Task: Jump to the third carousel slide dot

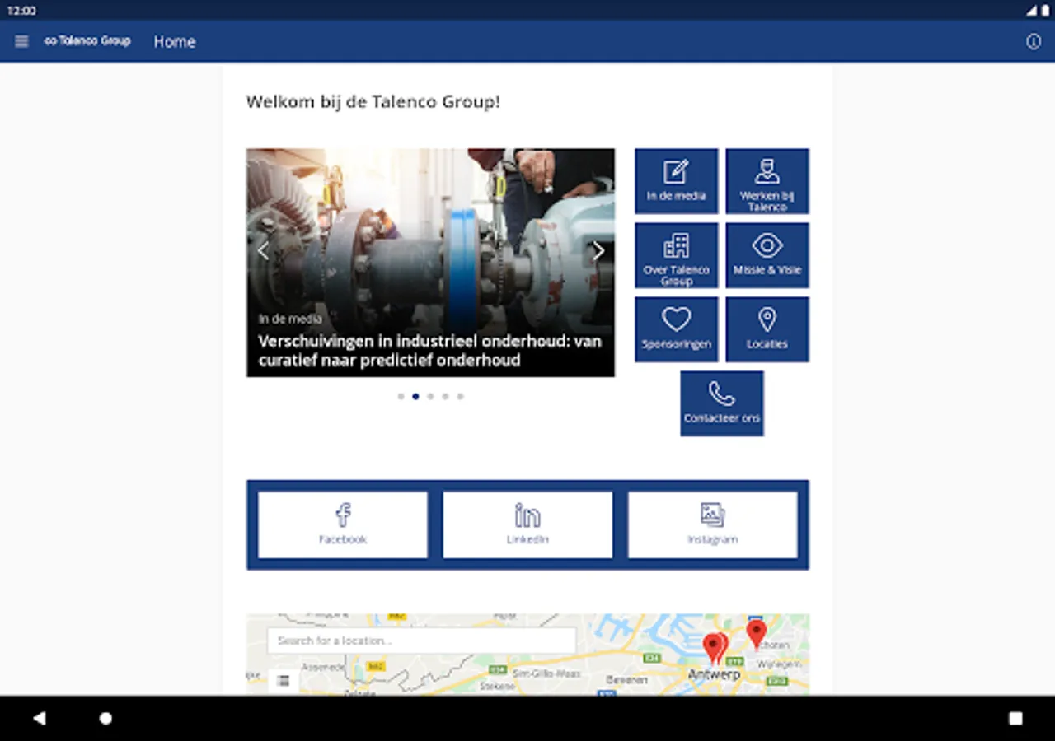Action: pos(430,396)
